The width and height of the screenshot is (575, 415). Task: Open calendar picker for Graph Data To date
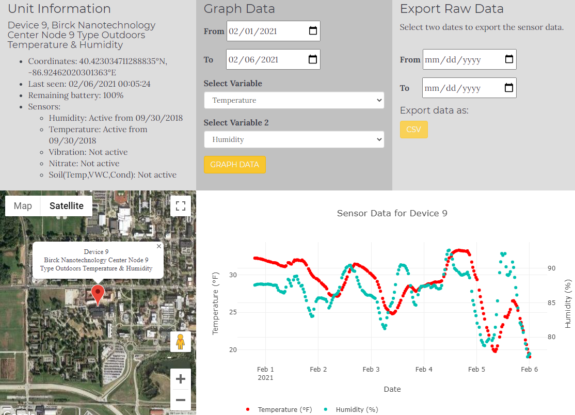point(312,59)
